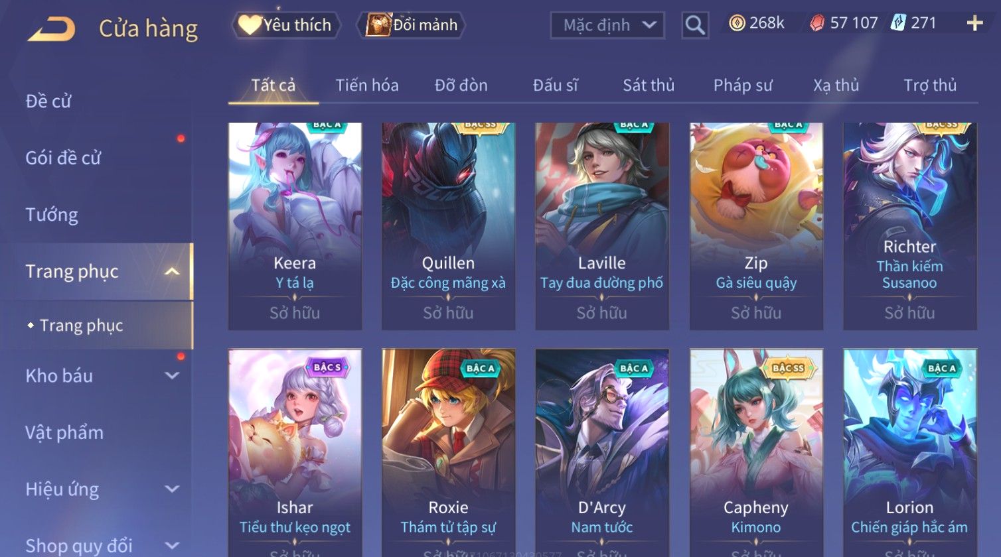This screenshot has width=1001, height=557.
Task: Open the Mặc định sort dropdown
Action: click(x=607, y=25)
